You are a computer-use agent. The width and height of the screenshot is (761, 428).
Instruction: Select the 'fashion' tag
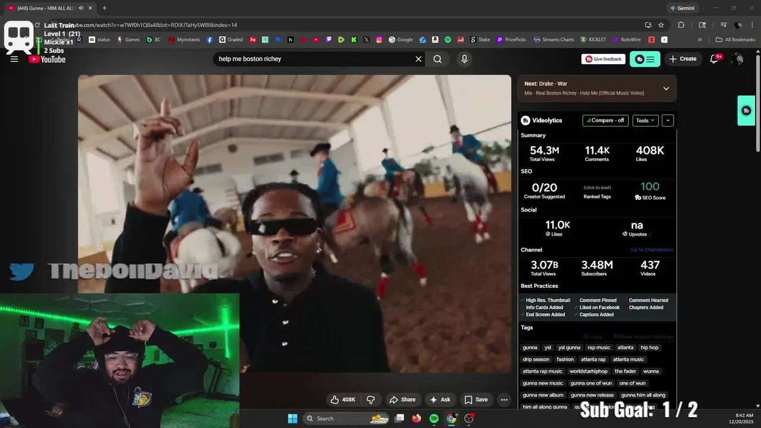(565, 360)
